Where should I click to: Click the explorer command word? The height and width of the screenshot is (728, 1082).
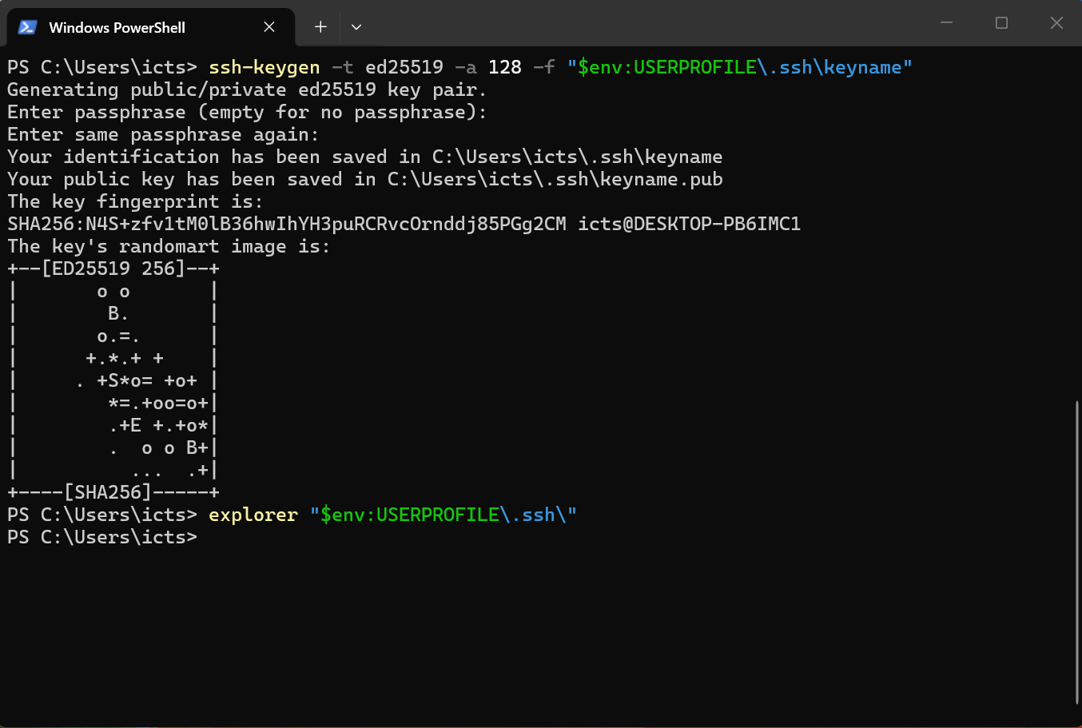(x=253, y=515)
